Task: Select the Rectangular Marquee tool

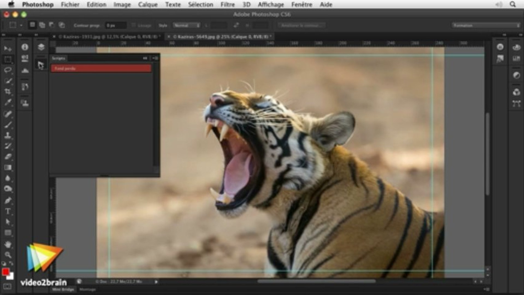Action: point(8,60)
